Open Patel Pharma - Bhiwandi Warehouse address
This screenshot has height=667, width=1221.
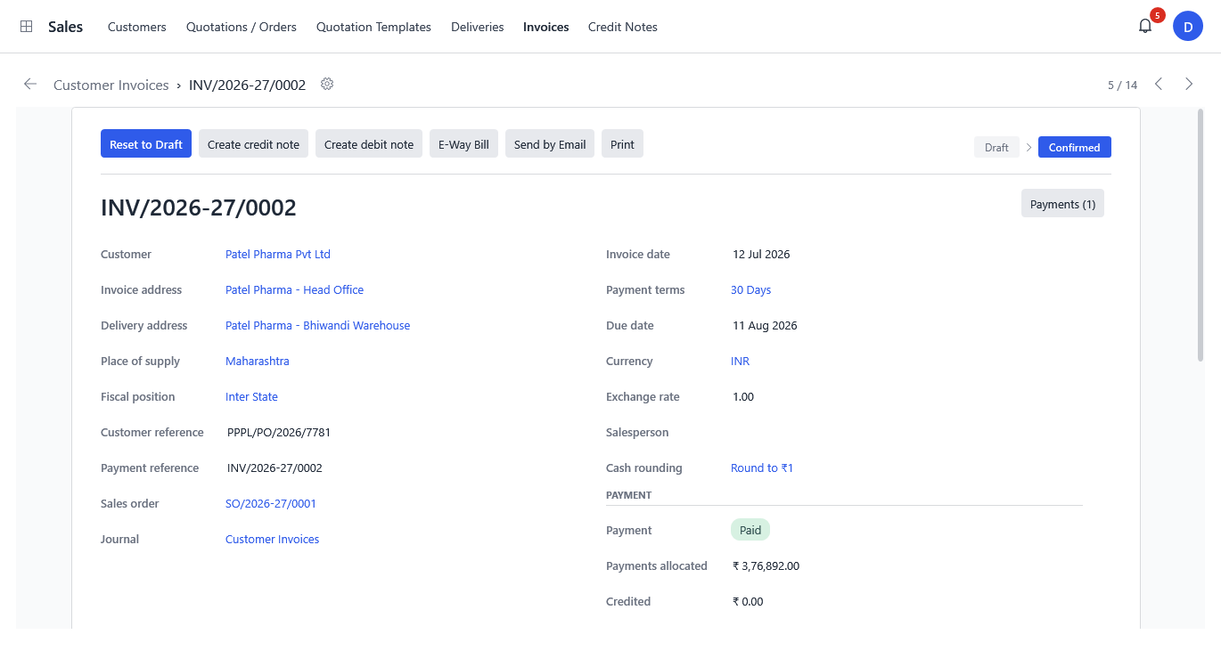point(318,326)
